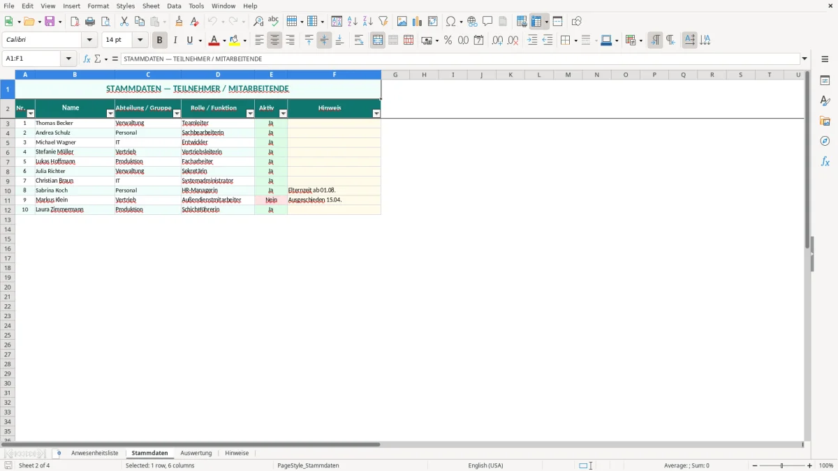Insert a comment

coord(487,22)
